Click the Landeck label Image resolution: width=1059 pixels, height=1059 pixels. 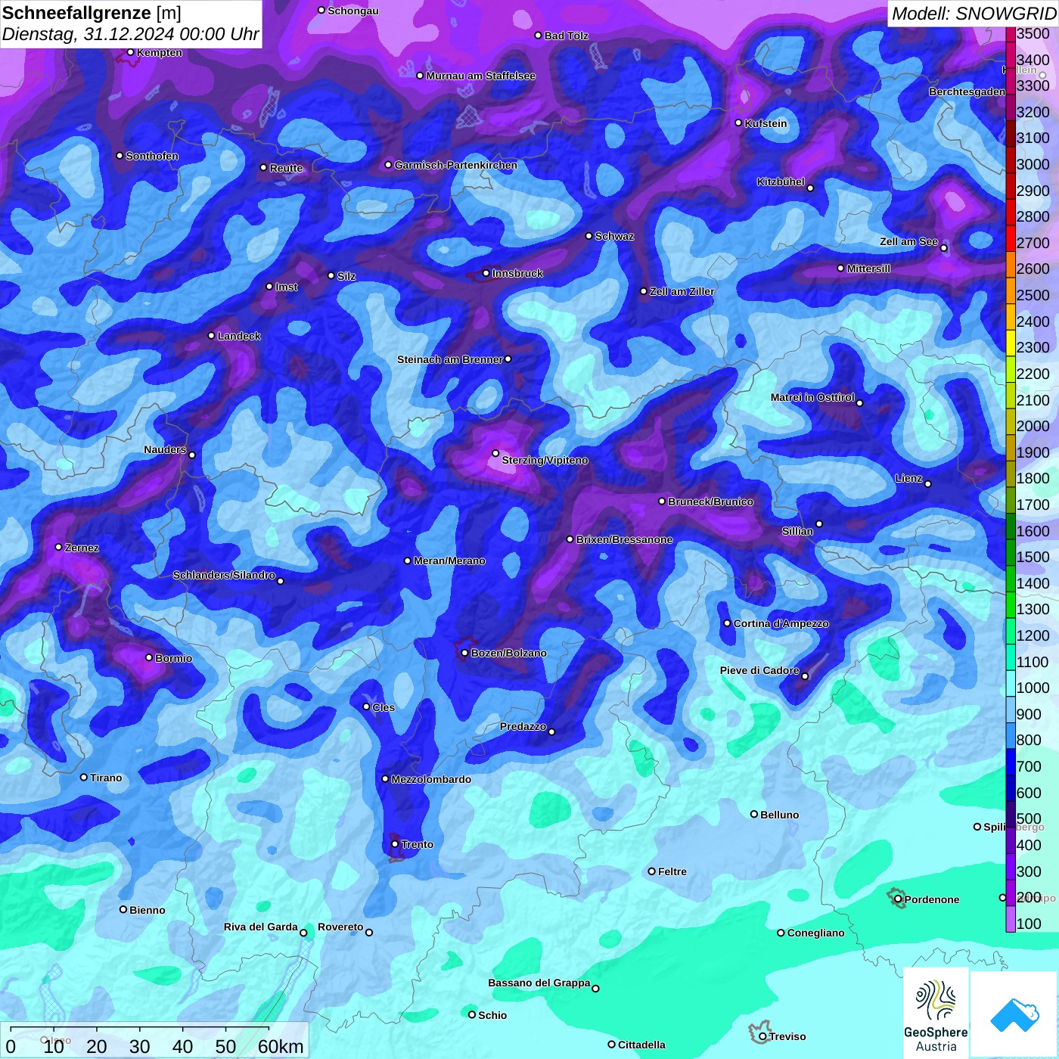coord(239,336)
